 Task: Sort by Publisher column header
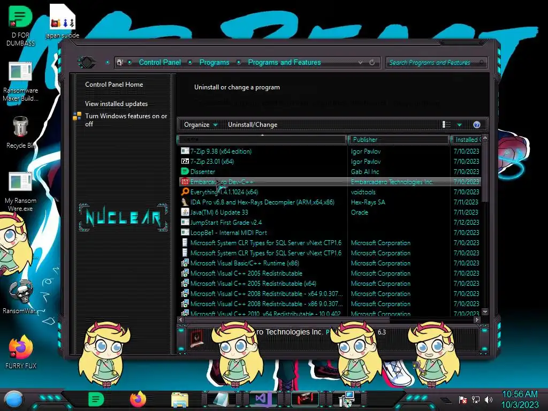tap(398, 140)
